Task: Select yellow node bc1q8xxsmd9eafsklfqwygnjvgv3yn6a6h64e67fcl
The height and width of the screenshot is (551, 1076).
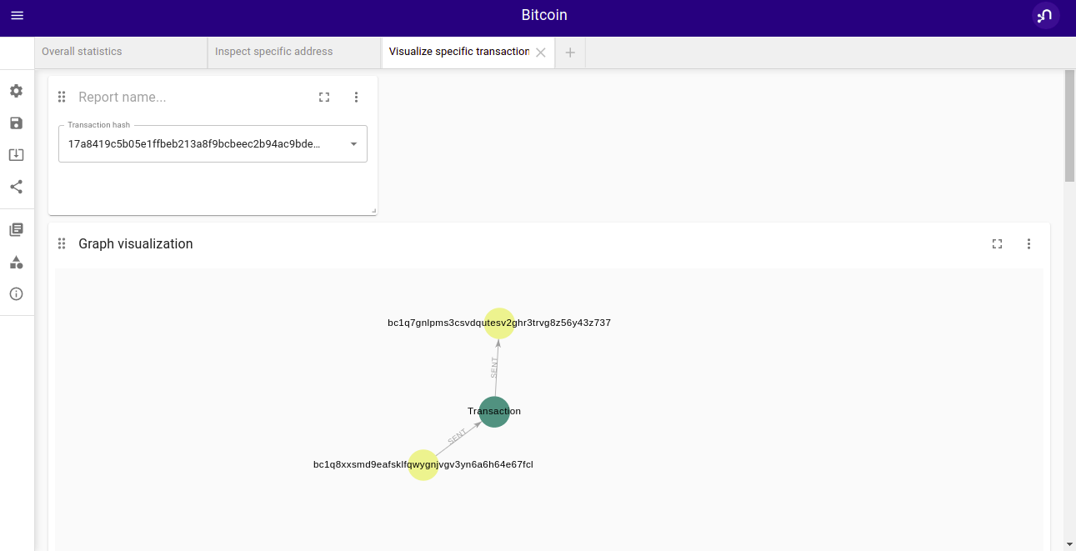Action: [423, 465]
